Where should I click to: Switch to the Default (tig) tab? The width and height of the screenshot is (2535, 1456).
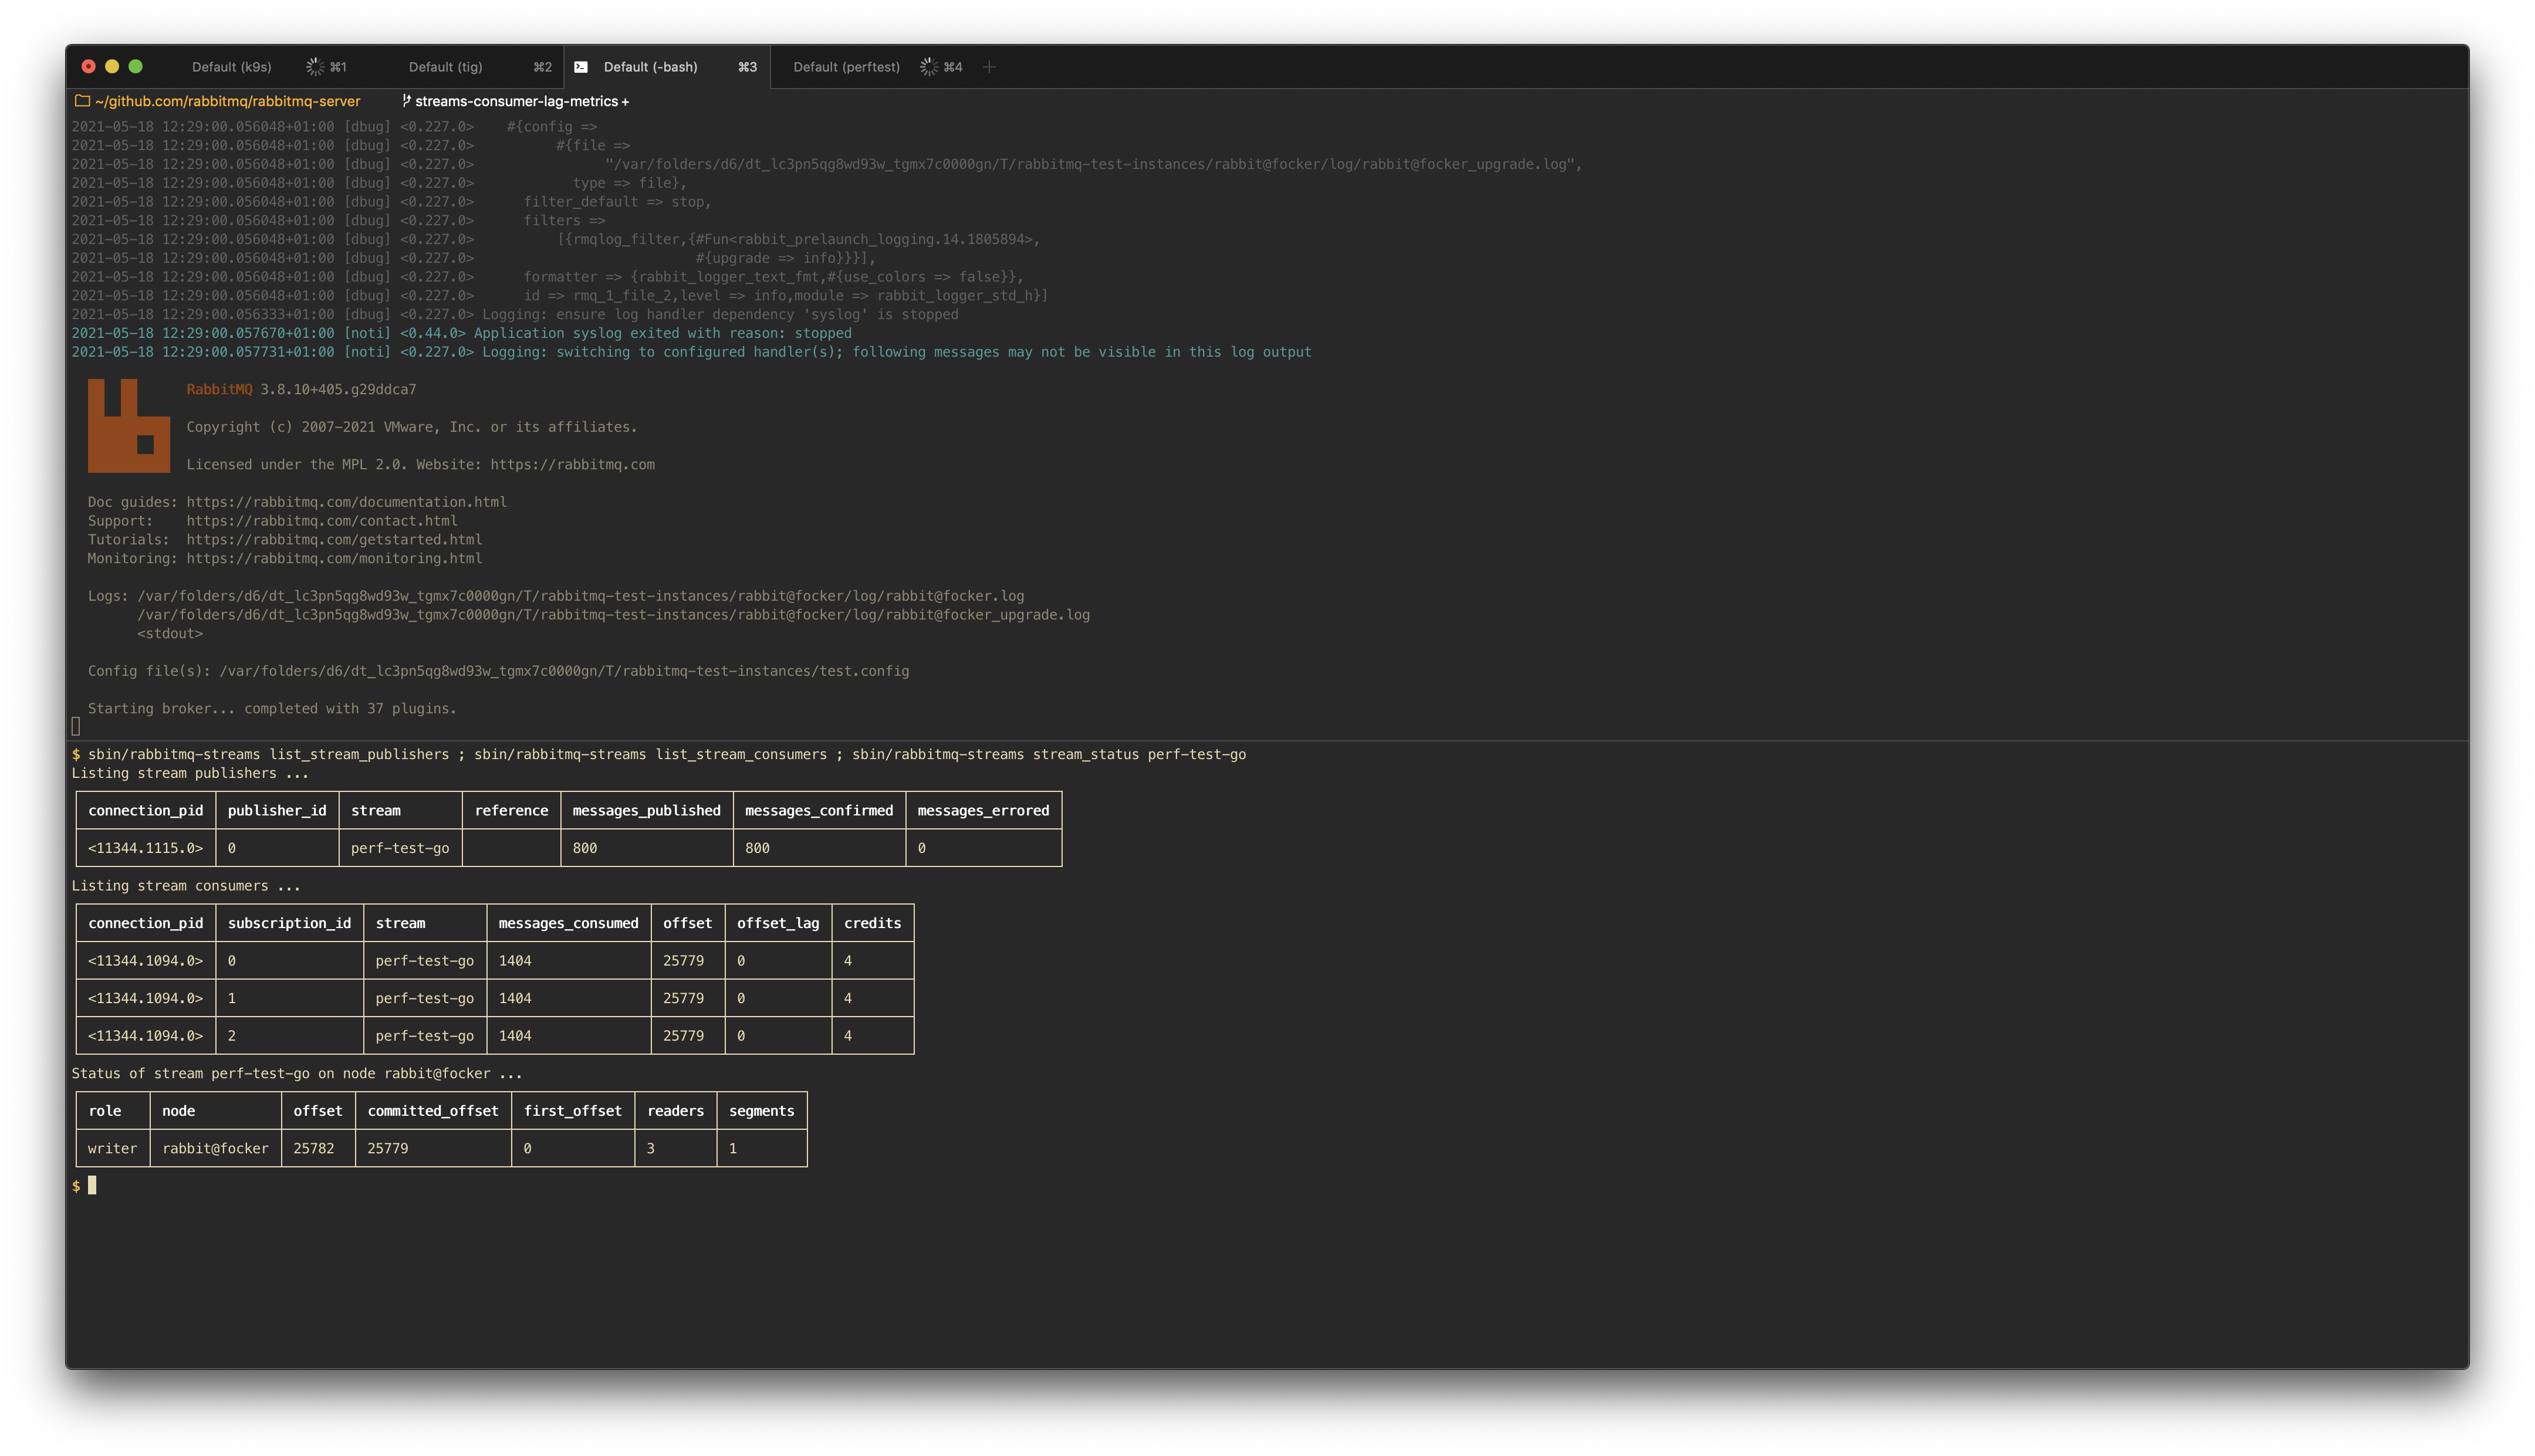point(445,67)
